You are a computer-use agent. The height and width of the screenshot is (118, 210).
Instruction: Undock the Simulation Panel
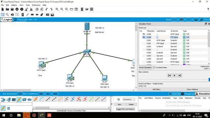[206, 24]
